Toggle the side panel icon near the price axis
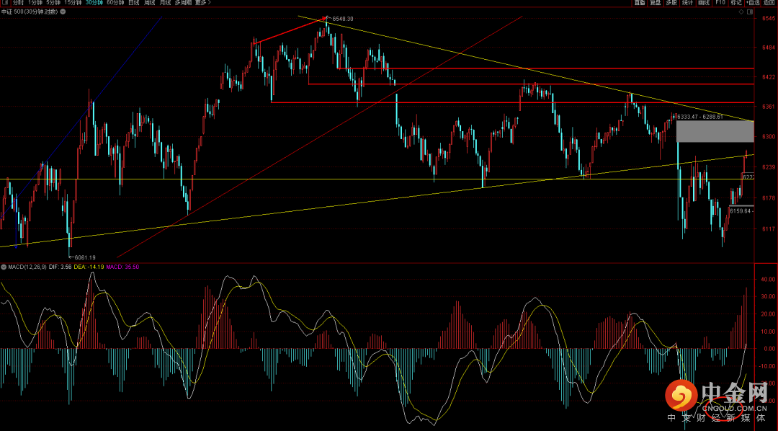778x431 pixels. pyautogui.click(x=749, y=12)
